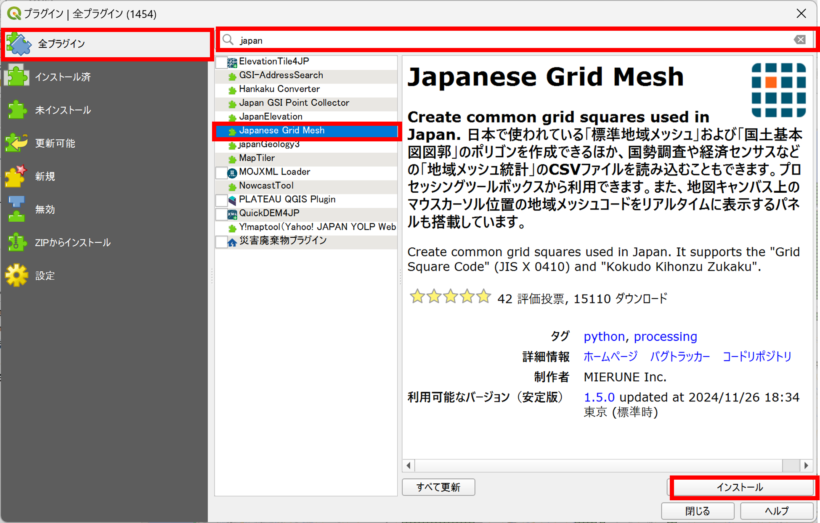The width and height of the screenshot is (820, 523).
Task: Open the ホームページ (homepage) link
Action: (610, 357)
